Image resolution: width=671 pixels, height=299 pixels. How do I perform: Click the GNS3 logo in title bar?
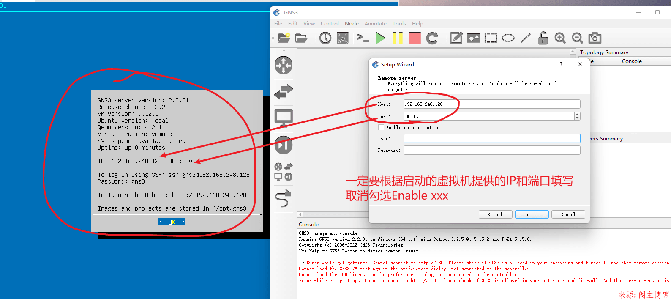tap(276, 12)
